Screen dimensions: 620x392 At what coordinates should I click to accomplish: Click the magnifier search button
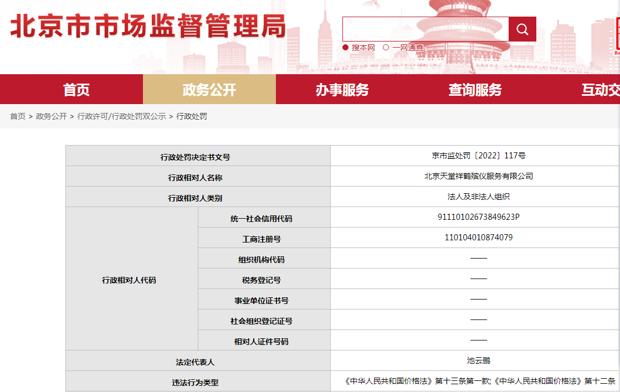(x=522, y=29)
